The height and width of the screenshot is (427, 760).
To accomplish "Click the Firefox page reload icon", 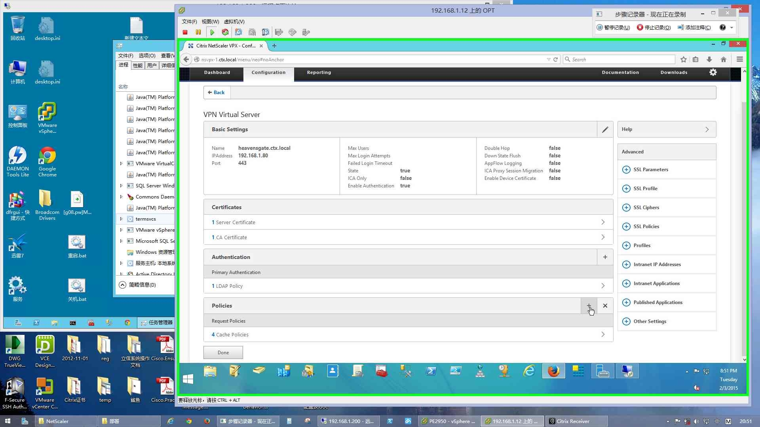I will pos(555,59).
